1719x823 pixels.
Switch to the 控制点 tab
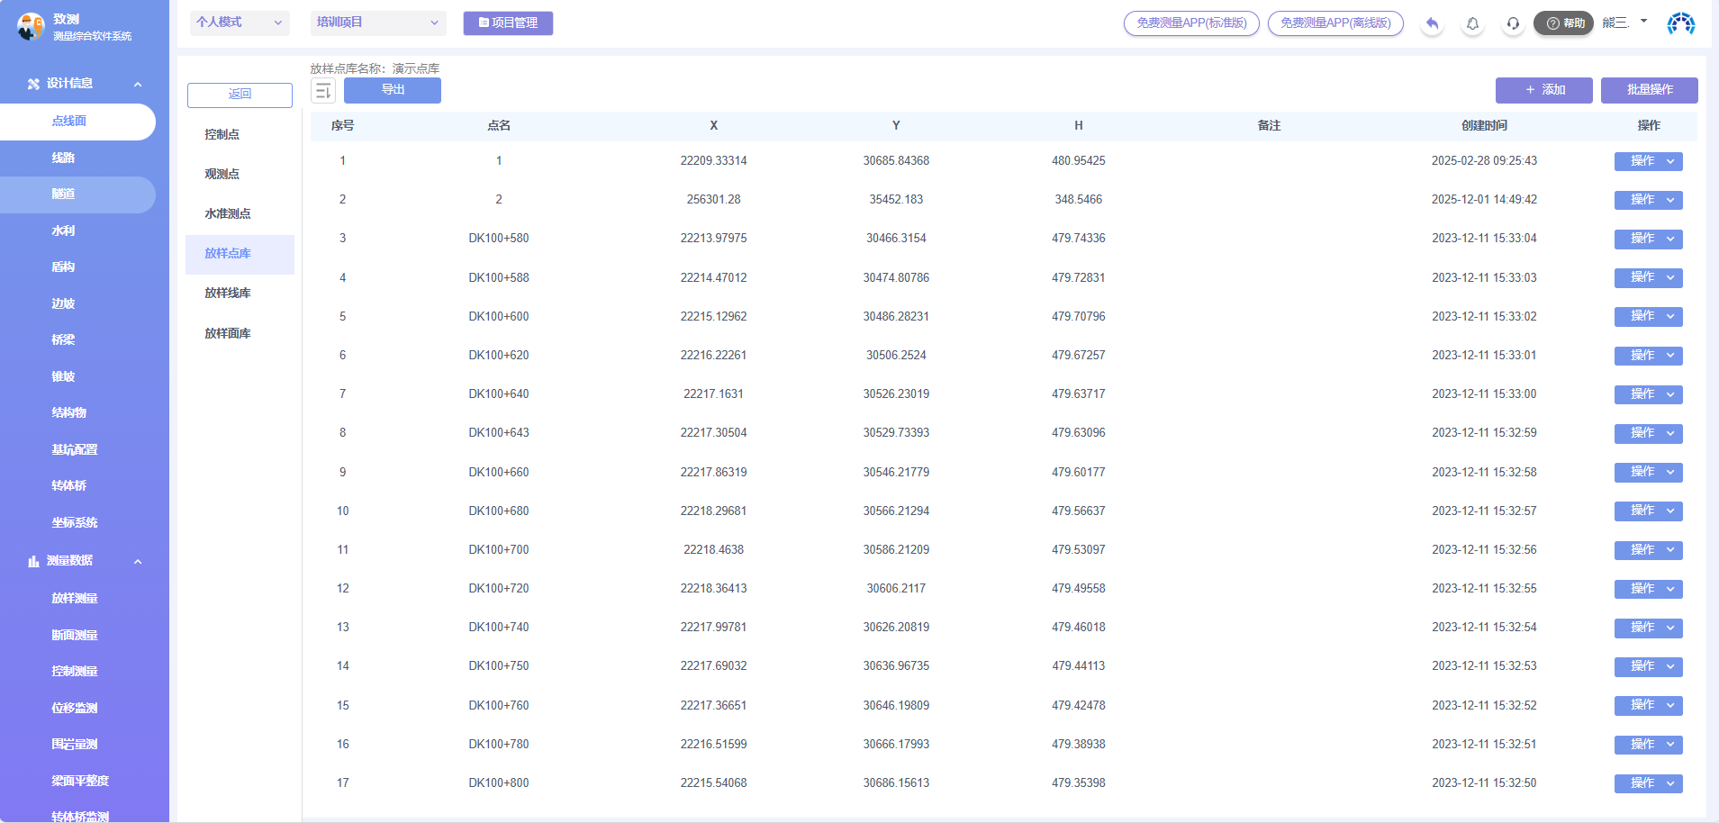222,134
